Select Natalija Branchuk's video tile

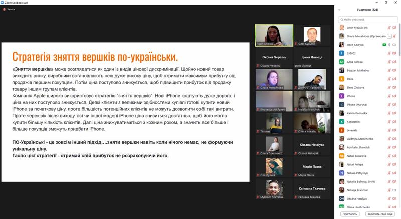[x=312, y=101]
